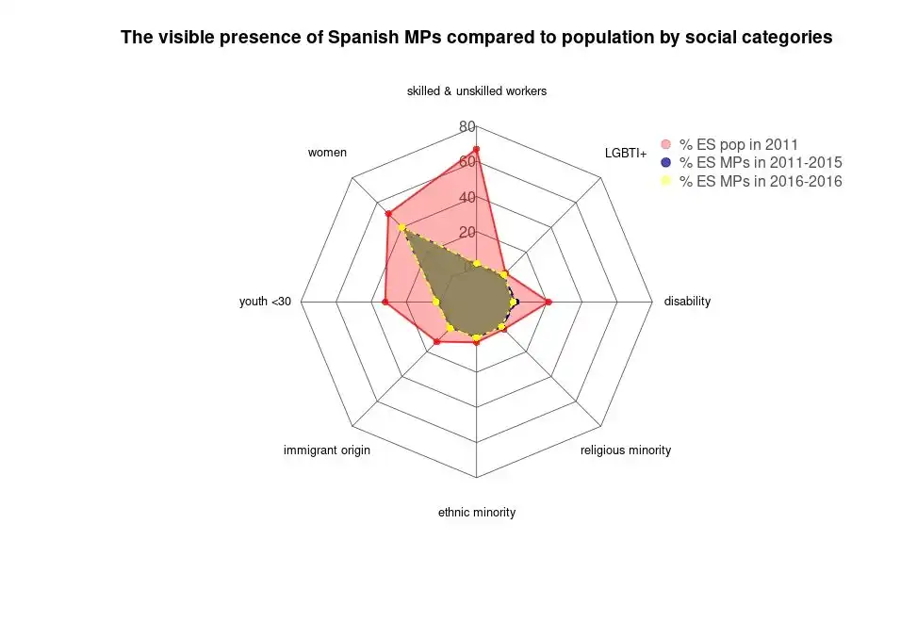The image size is (917, 622).
Task: Click the chart title text
Action: 477,38
